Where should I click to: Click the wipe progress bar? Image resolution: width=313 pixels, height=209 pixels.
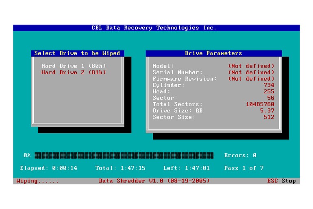point(124,156)
